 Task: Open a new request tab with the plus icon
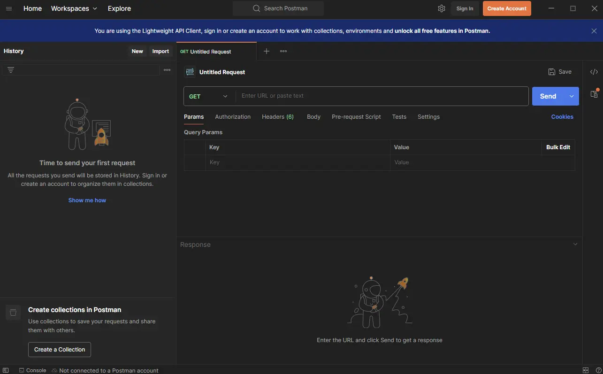tap(267, 51)
